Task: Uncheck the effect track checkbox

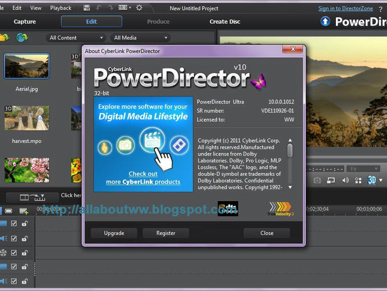Action: (x=14, y=253)
